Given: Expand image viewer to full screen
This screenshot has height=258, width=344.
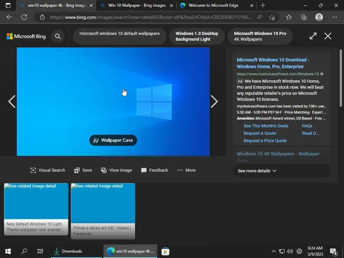Looking at the screenshot, I should pos(313,36).
